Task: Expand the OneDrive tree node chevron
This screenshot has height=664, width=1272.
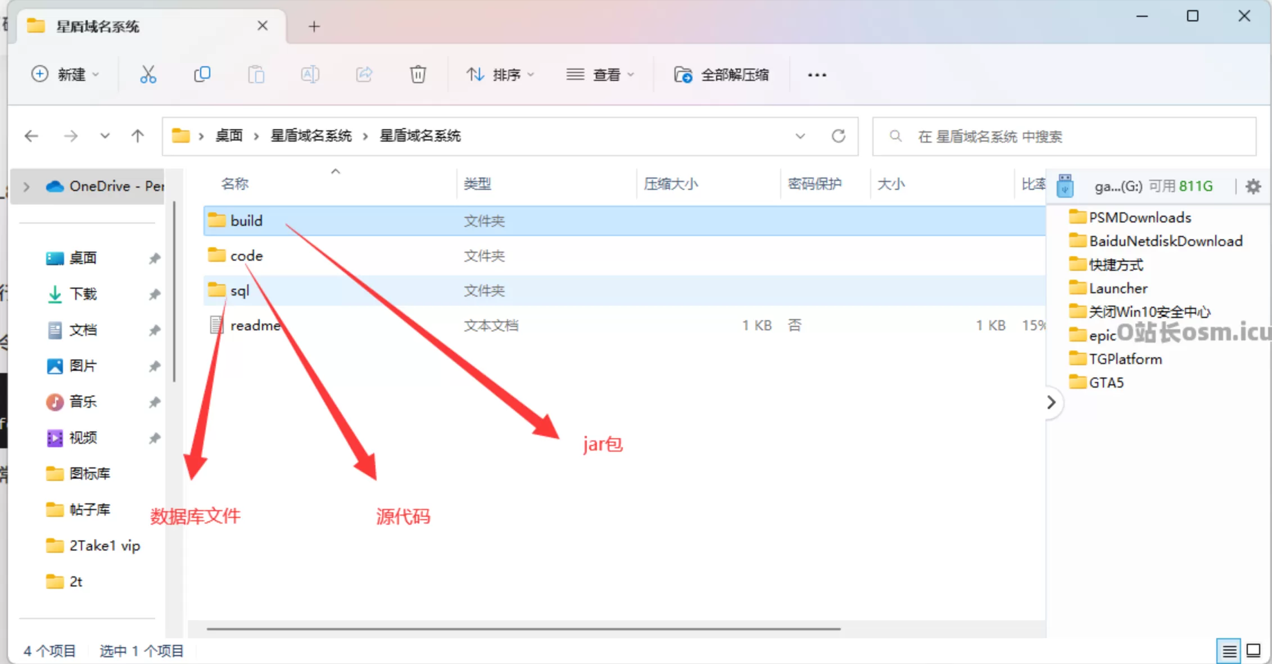Action: point(26,186)
